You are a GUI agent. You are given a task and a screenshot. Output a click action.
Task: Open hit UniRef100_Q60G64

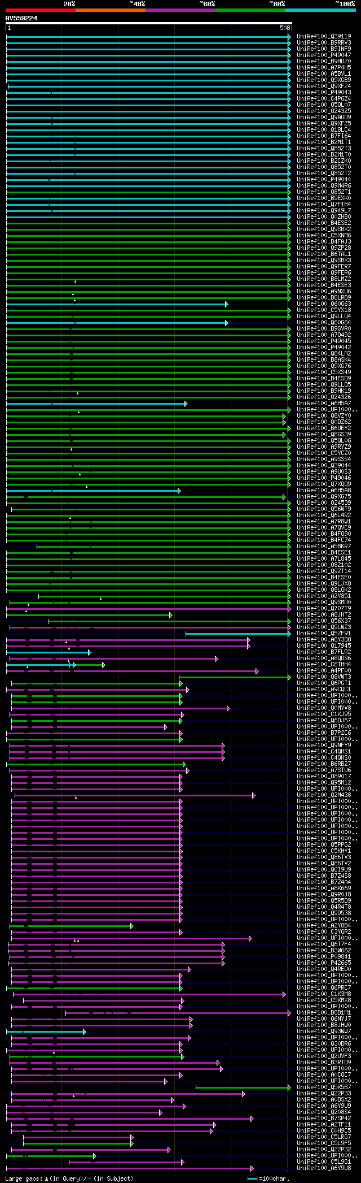324,323
